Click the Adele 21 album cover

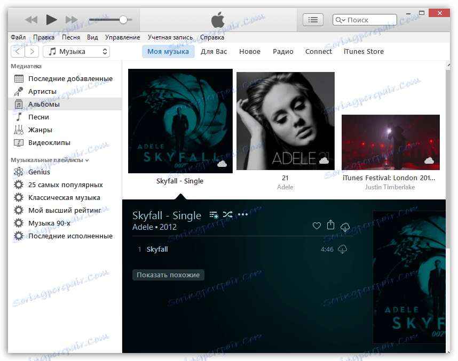click(286, 121)
